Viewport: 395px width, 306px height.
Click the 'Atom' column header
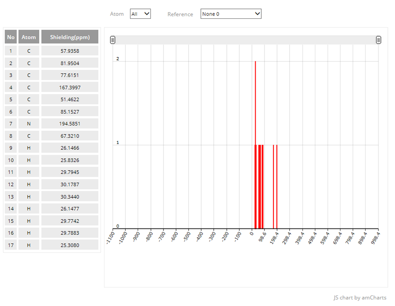pyautogui.click(x=29, y=37)
